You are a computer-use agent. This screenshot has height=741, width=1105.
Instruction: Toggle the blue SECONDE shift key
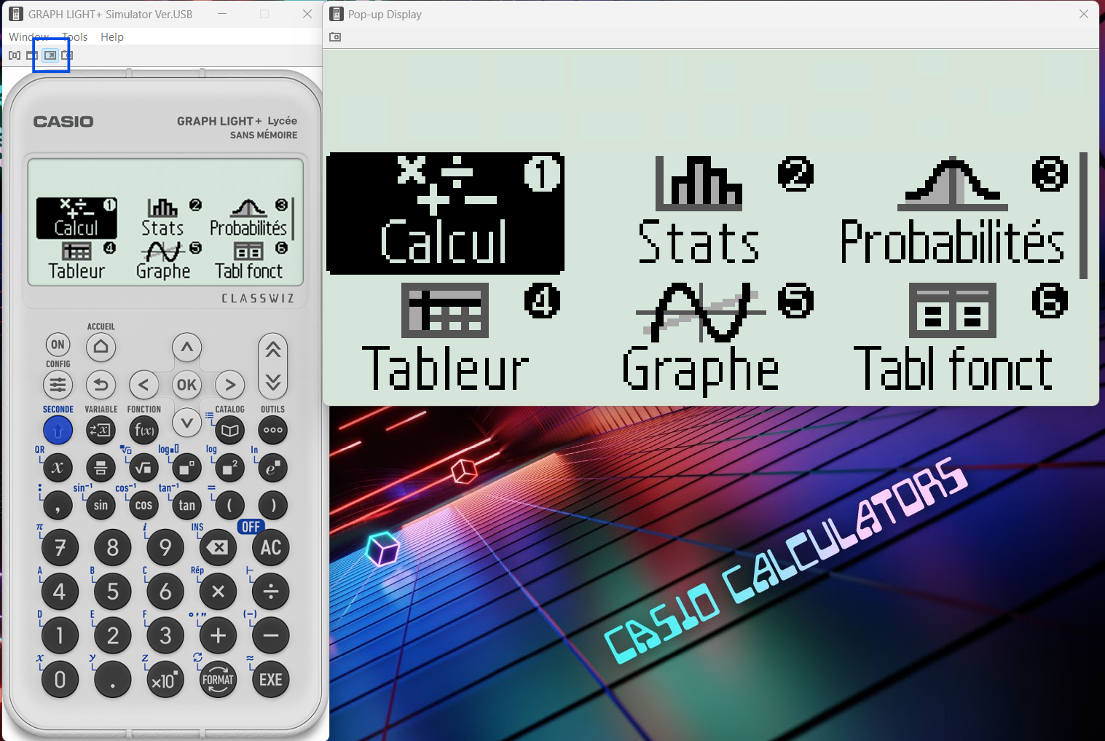pyautogui.click(x=58, y=430)
